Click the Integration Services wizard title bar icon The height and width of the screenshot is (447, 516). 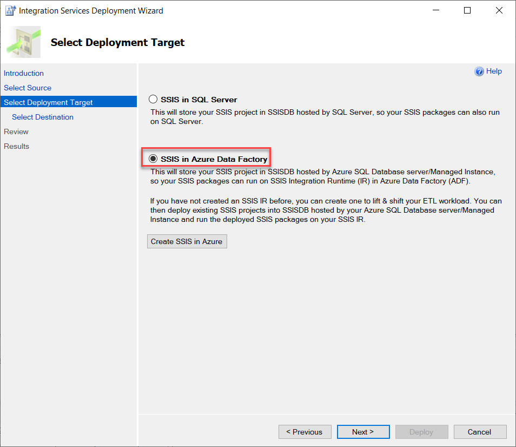tap(11, 10)
